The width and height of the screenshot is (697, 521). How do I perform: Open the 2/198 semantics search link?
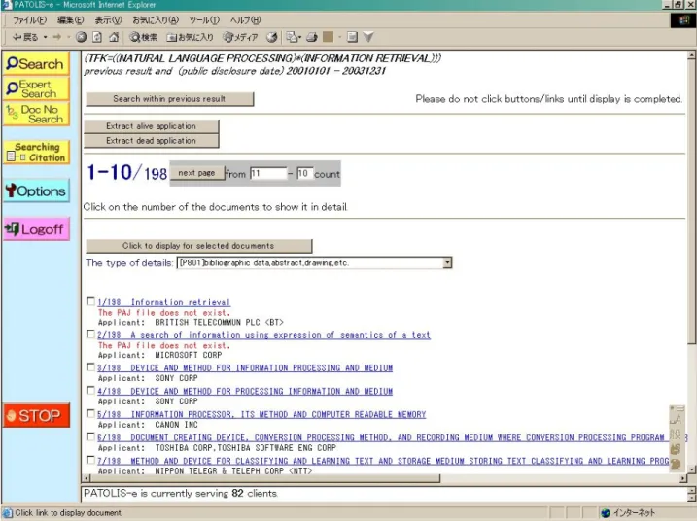point(263,335)
